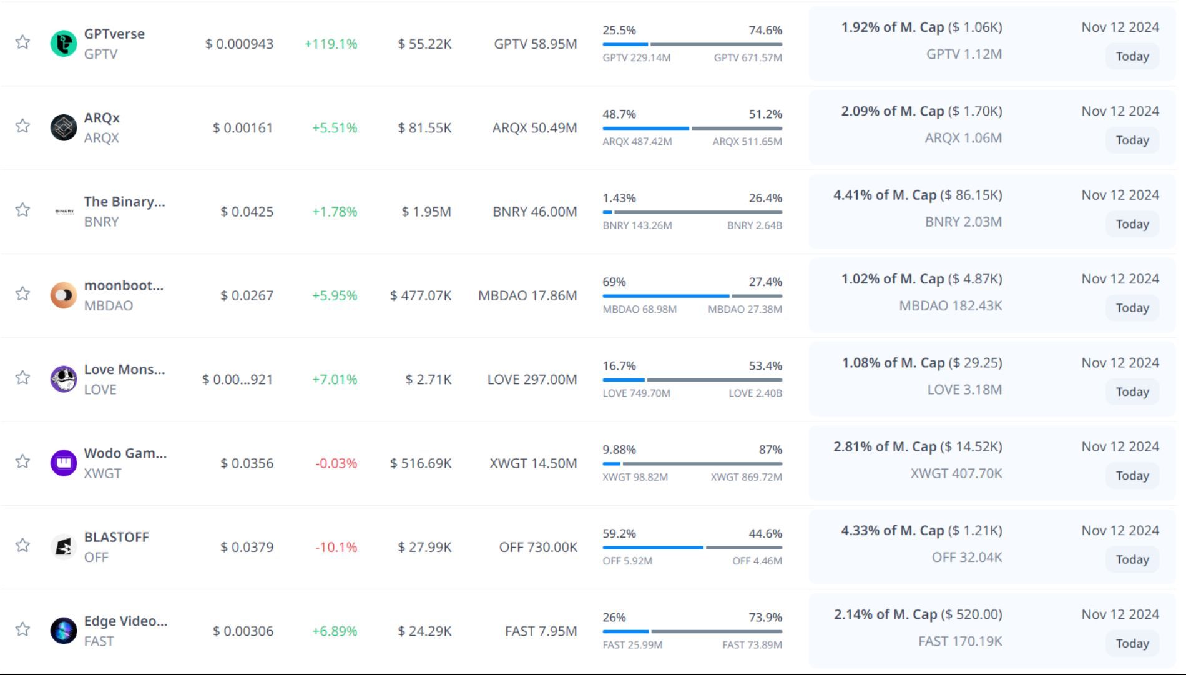Click the Love Monster token logo

(x=63, y=379)
